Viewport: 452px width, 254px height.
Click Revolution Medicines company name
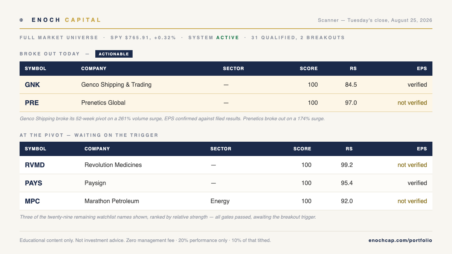pos(113,165)
